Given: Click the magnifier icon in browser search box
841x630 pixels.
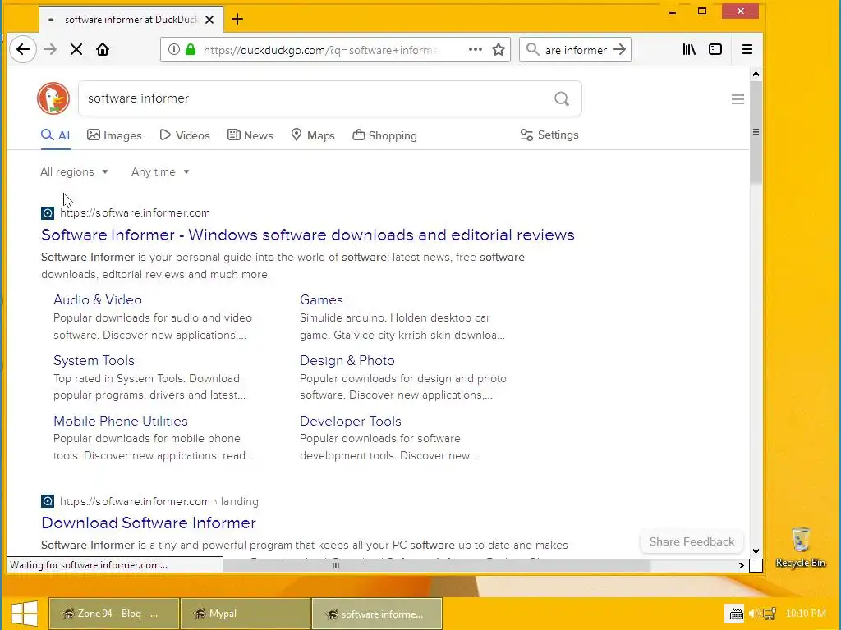Looking at the screenshot, I should pos(532,50).
